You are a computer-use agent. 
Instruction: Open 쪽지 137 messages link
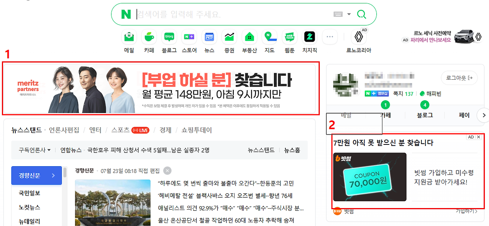coord(403,94)
